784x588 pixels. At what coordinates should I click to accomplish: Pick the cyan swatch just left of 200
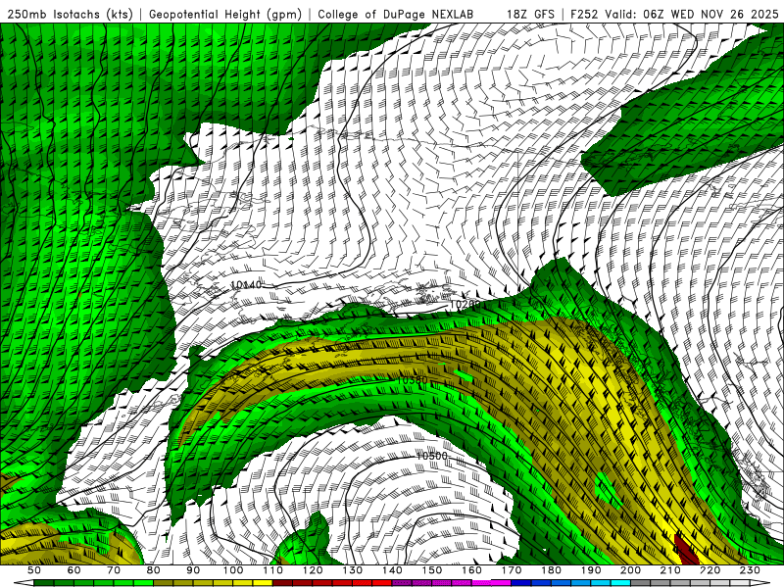coord(620,583)
